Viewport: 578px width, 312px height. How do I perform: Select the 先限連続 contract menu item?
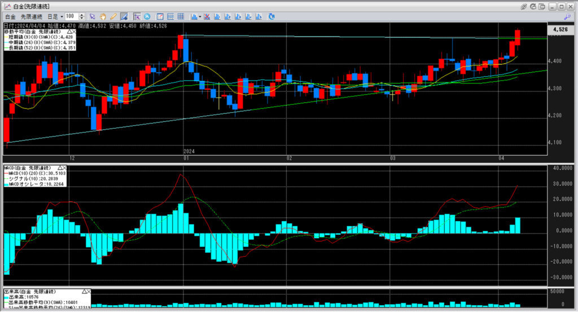point(31,17)
